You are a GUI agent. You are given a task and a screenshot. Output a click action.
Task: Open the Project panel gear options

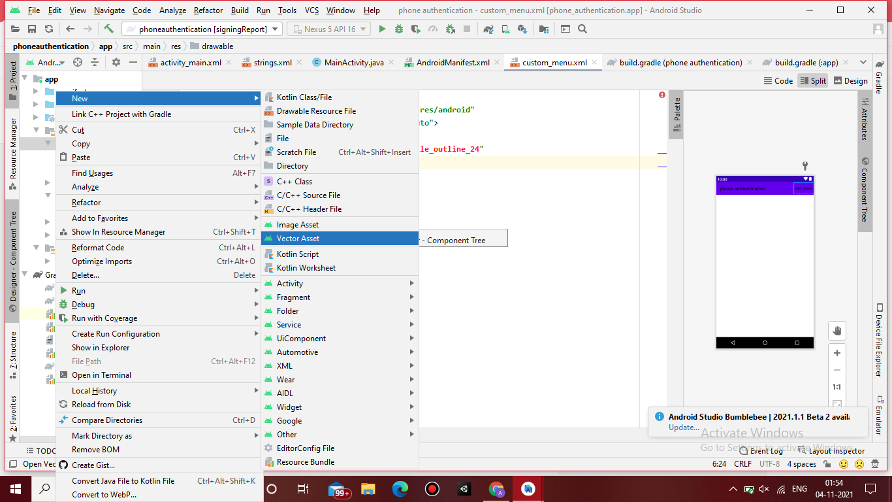click(116, 62)
